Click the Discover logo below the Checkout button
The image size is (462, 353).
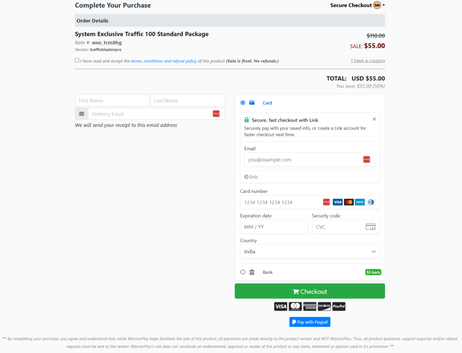point(324,306)
